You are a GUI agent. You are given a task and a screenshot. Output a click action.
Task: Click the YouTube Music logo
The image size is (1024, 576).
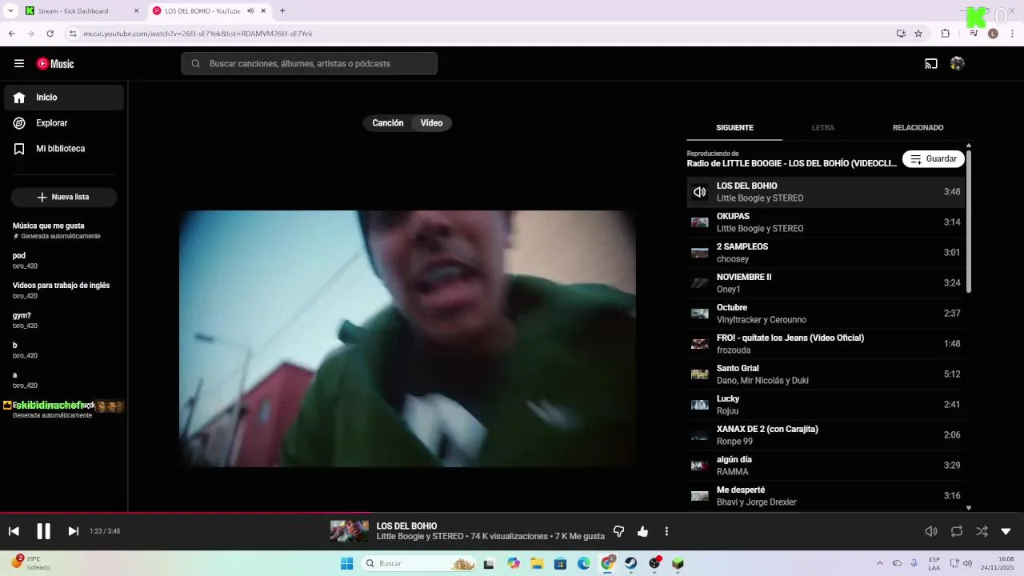pyautogui.click(x=55, y=64)
